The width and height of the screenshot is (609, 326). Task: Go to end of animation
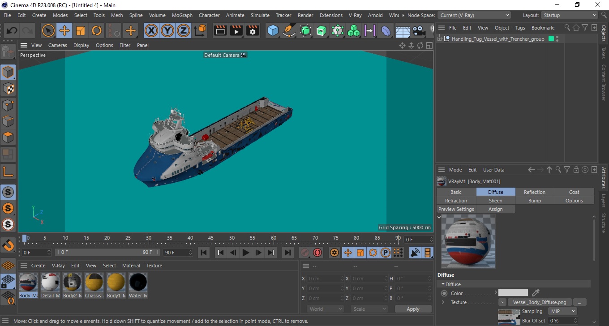click(x=288, y=253)
